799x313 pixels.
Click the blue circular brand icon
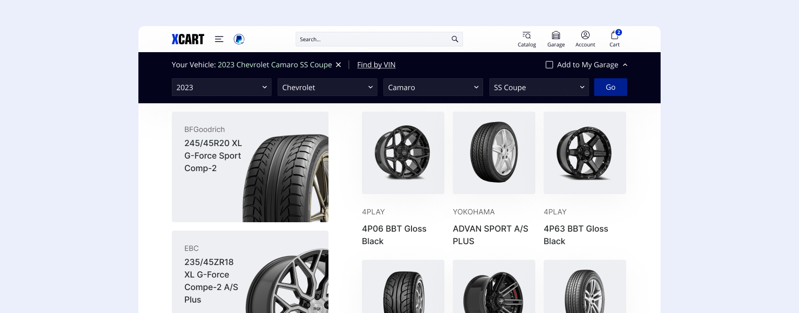coord(239,39)
